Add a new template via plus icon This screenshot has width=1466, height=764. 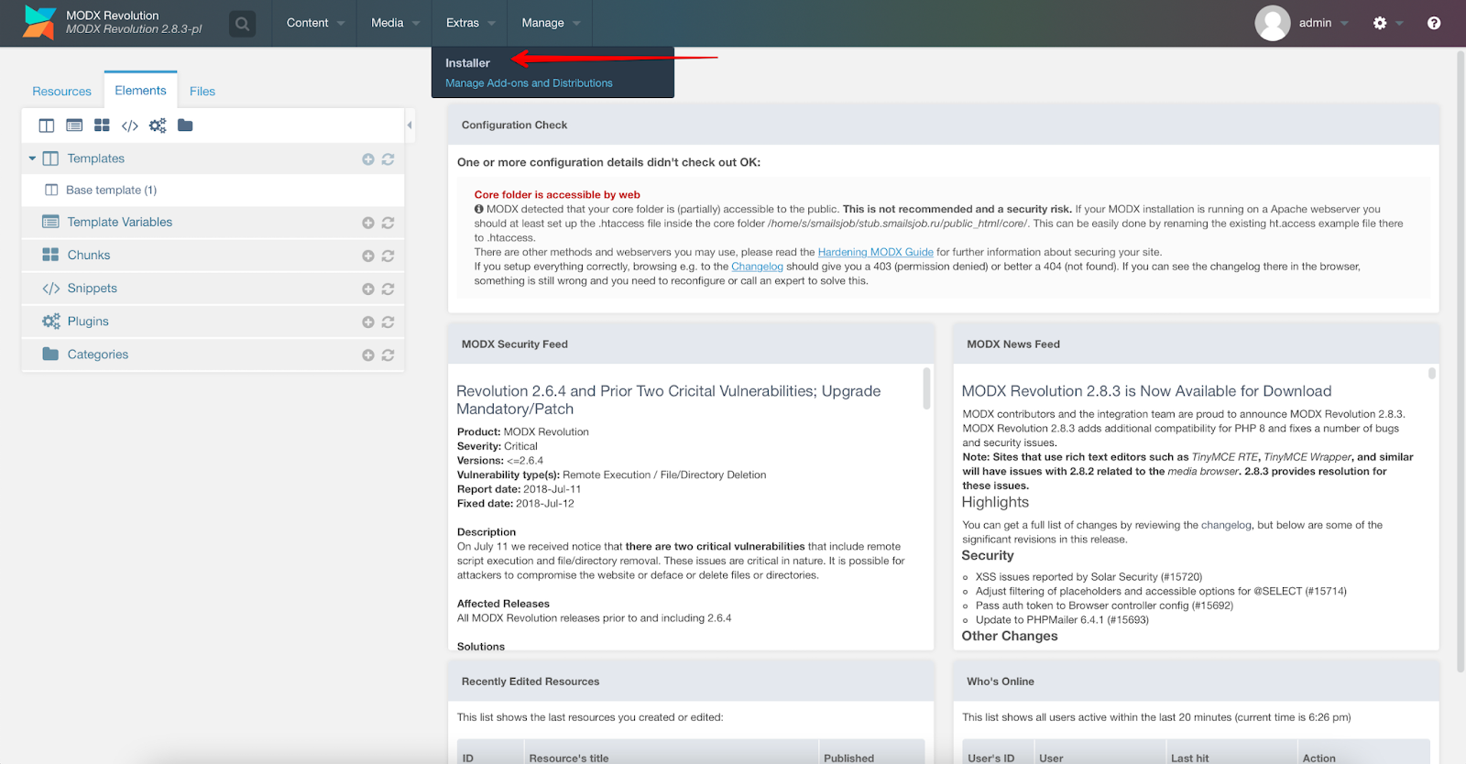(368, 159)
